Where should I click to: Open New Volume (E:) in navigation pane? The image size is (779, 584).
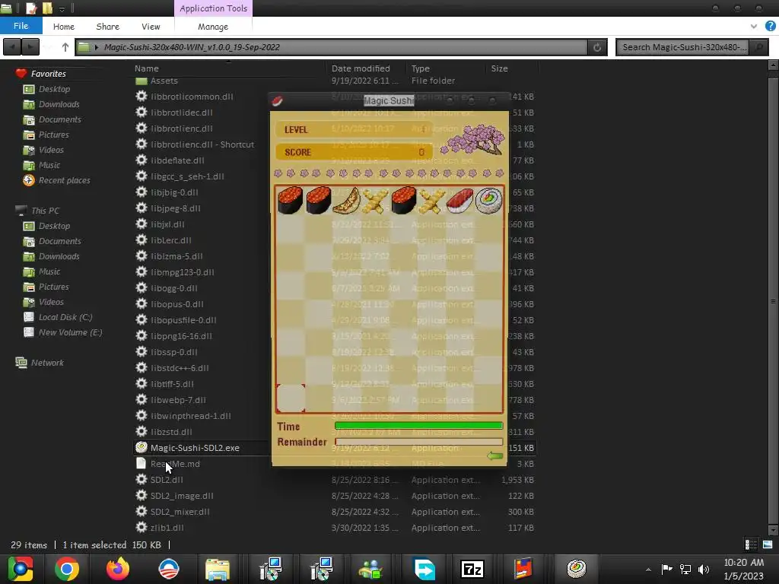(x=70, y=332)
